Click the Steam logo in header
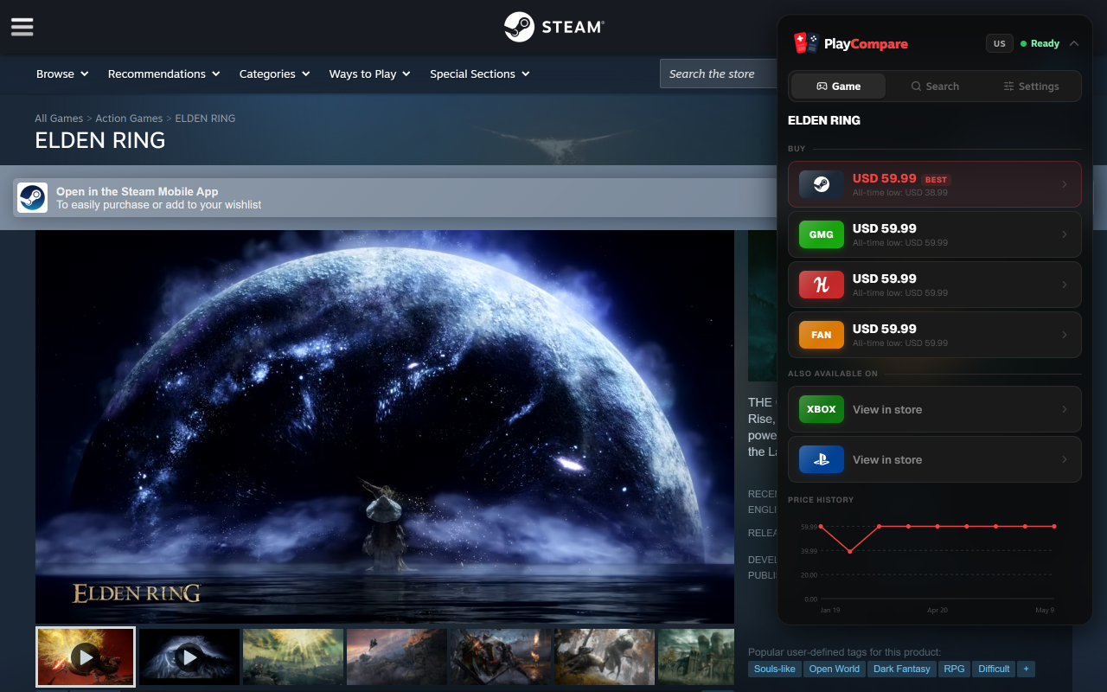Screen dimensions: 1107x692 click(554, 27)
